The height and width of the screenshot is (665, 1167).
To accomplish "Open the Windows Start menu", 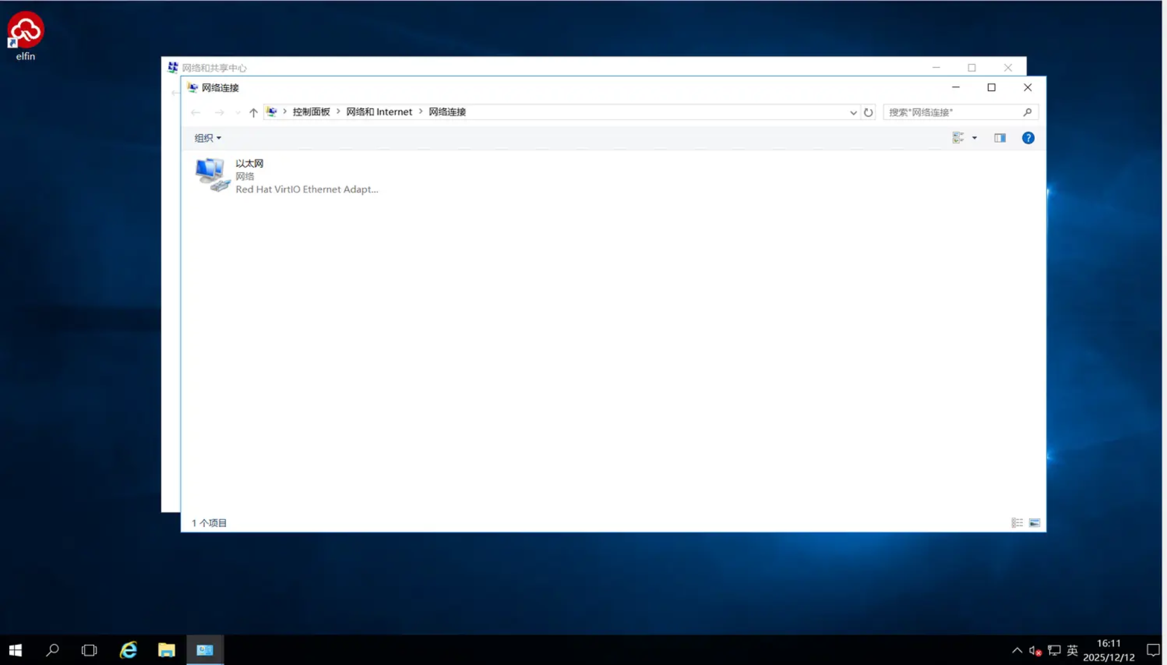I will pyautogui.click(x=15, y=650).
